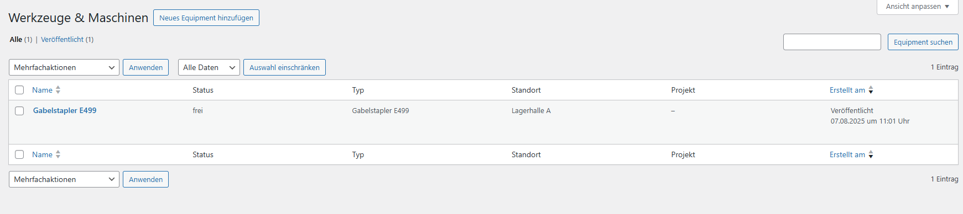
Task: Expand the Ansicht anpassen panel
Action: coord(918,7)
